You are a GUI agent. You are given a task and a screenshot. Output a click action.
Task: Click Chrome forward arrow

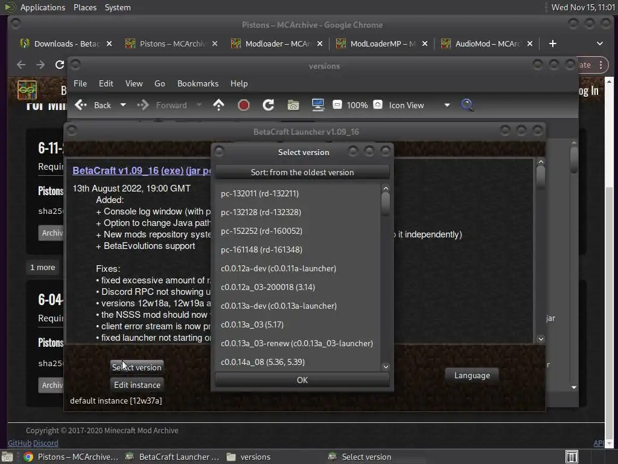(40, 65)
